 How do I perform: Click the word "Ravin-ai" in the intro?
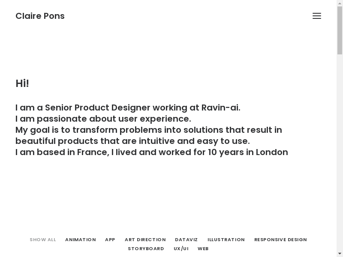click(220, 108)
